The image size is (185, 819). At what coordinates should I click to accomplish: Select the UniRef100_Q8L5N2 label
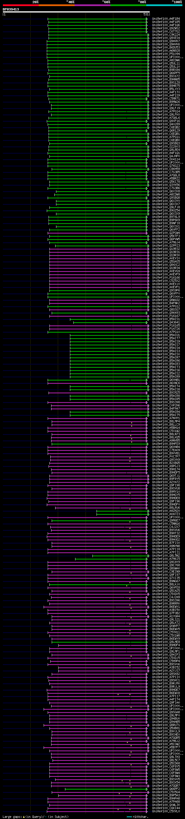(166, 556)
